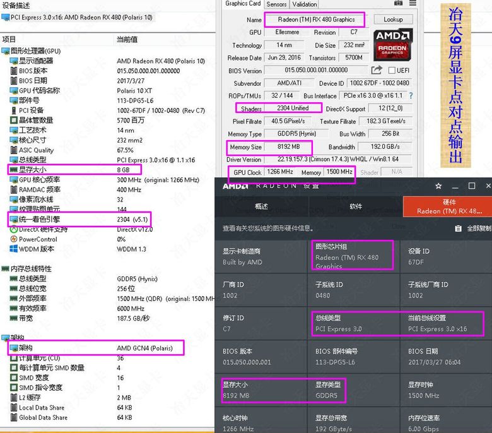Viewport: 492px width, 433px height.
Task: Click the icon beside PCI 设备 row
Action: point(13,110)
